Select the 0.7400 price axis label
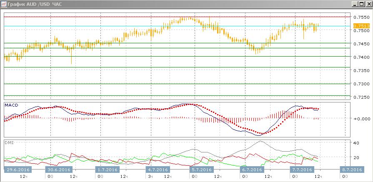The image size is (373, 182). (360, 57)
